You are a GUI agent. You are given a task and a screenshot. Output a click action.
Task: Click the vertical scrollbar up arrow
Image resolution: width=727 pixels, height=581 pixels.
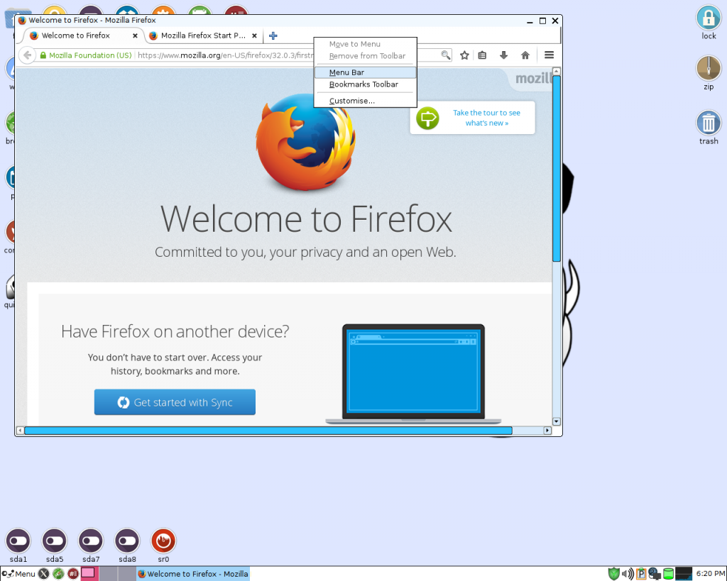(557, 72)
